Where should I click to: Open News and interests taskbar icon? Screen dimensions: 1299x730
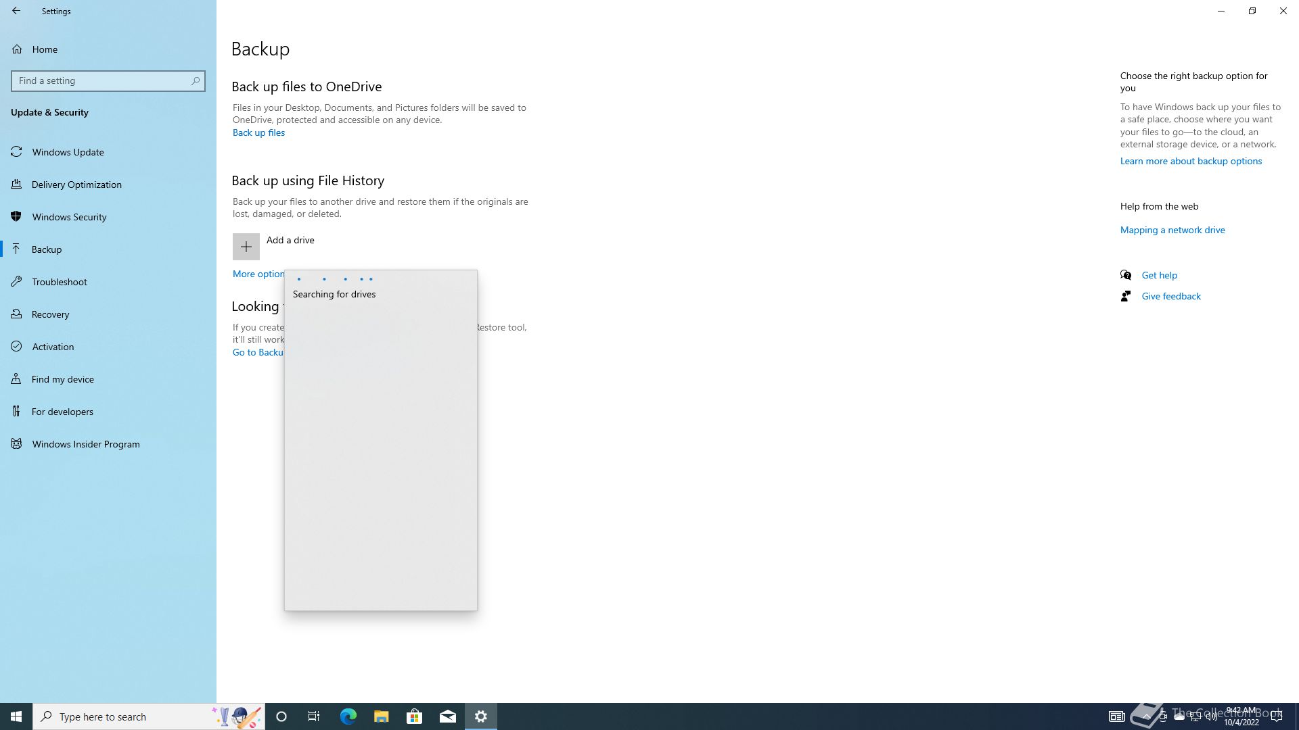(1116, 716)
